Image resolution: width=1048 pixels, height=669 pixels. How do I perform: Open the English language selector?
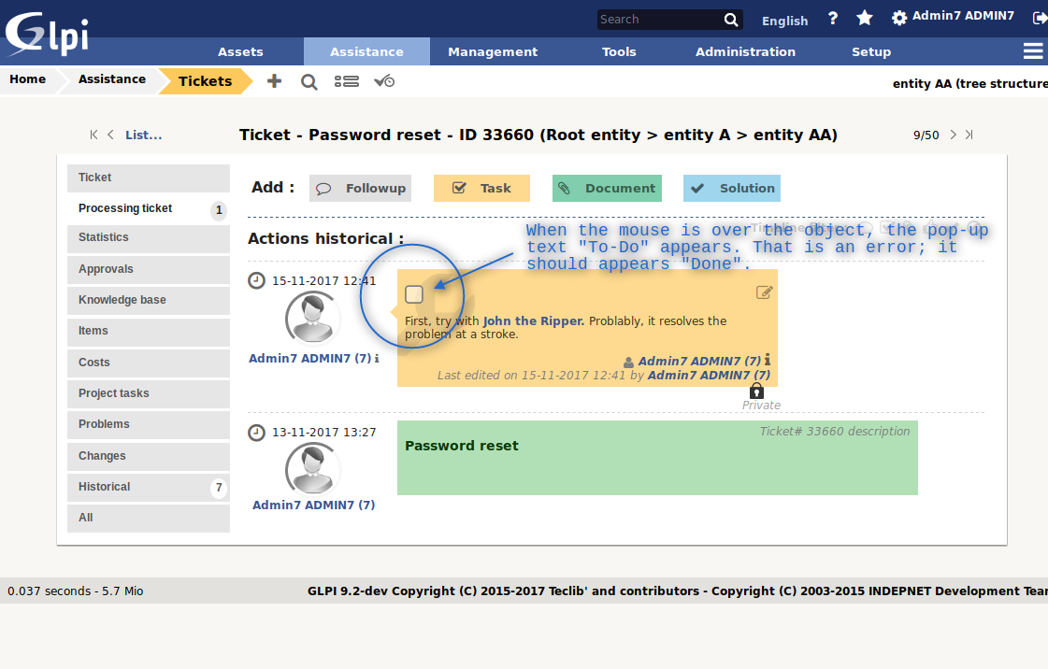coord(784,21)
